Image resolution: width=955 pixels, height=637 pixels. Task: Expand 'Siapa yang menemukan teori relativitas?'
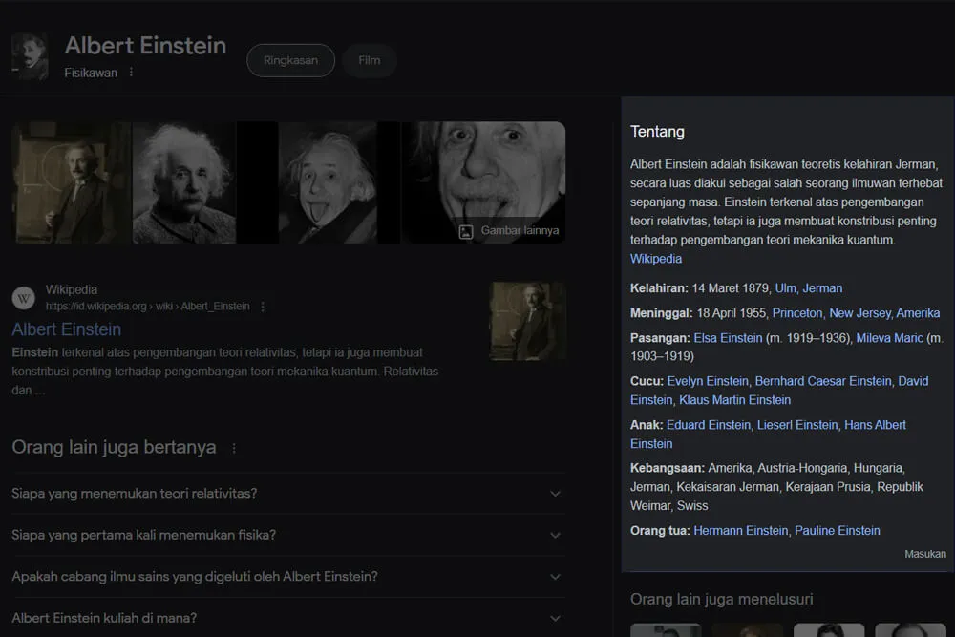(286, 493)
